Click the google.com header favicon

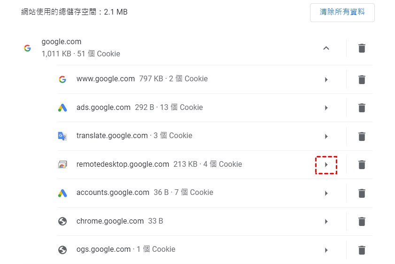click(27, 48)
